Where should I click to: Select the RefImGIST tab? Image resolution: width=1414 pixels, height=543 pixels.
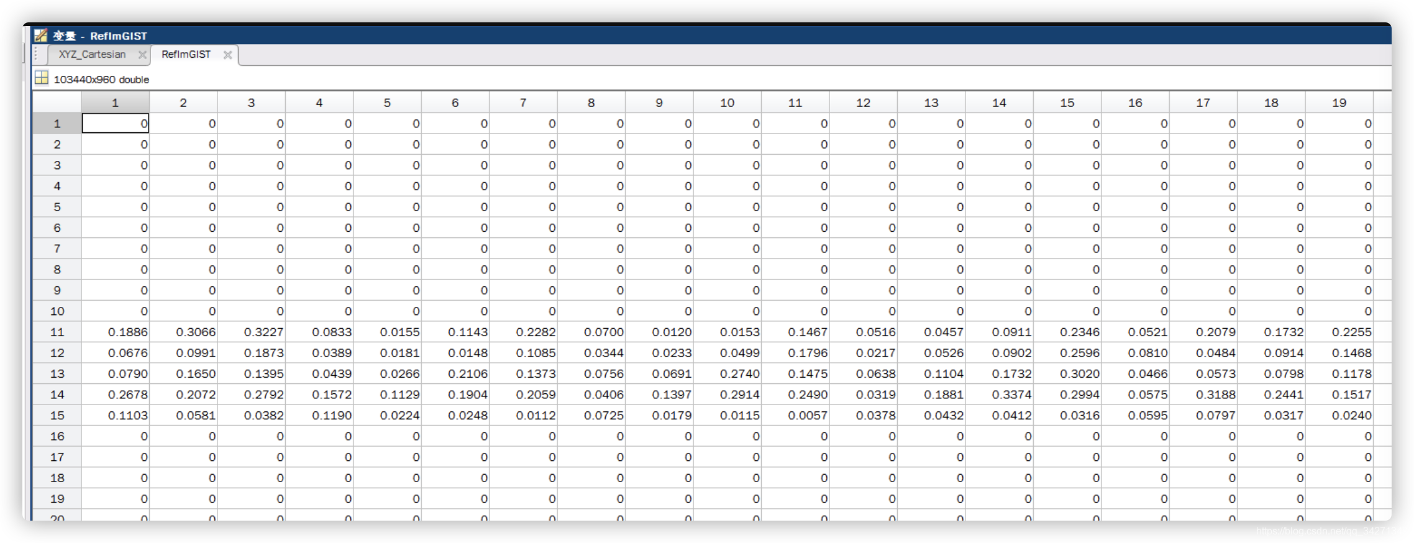pyautogui.click(x=186, y=55)
